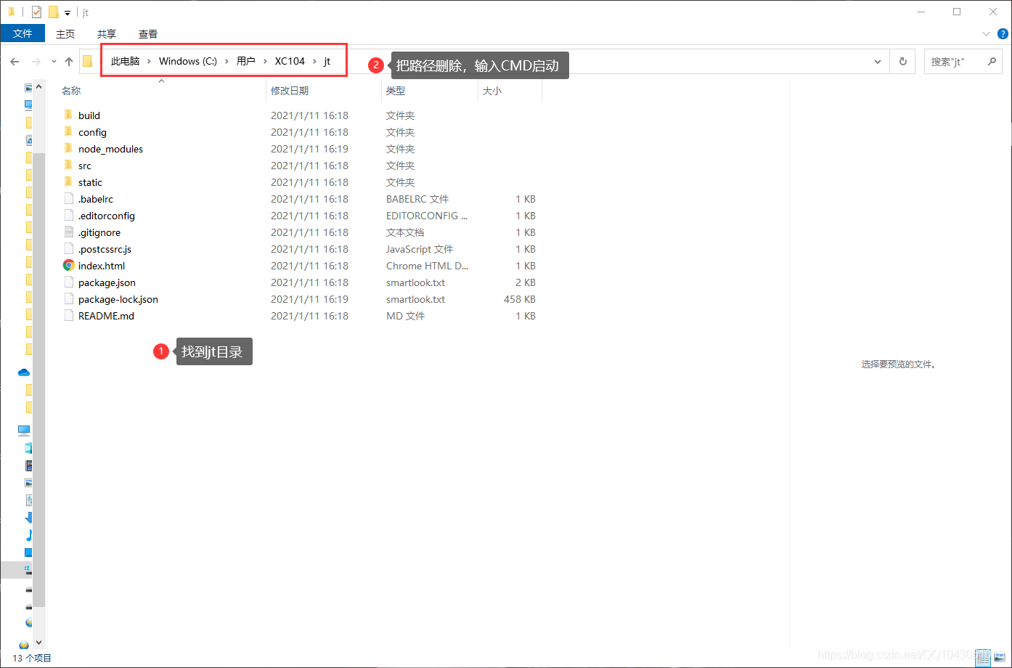1012x668 pixels.
Task: Select the .editorconfig file name
Action: pyautogui.click(x=107, y=216)
